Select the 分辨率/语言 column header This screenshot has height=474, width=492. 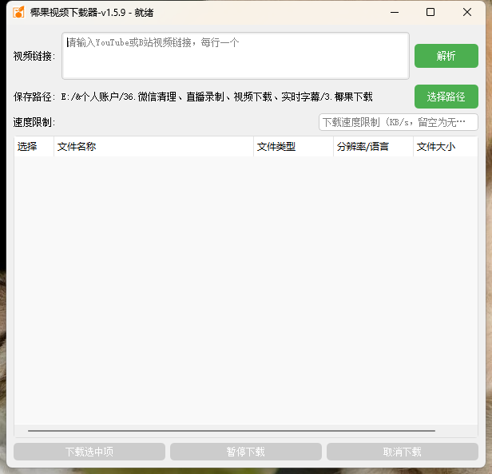coord(373,147)
